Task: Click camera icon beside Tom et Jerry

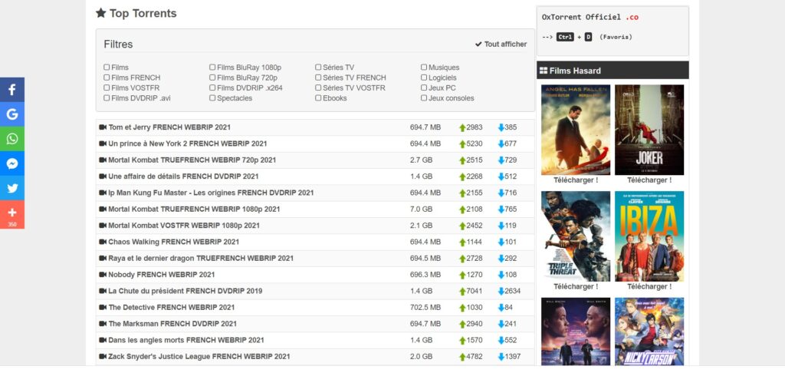Action: (x=103, y=127)
